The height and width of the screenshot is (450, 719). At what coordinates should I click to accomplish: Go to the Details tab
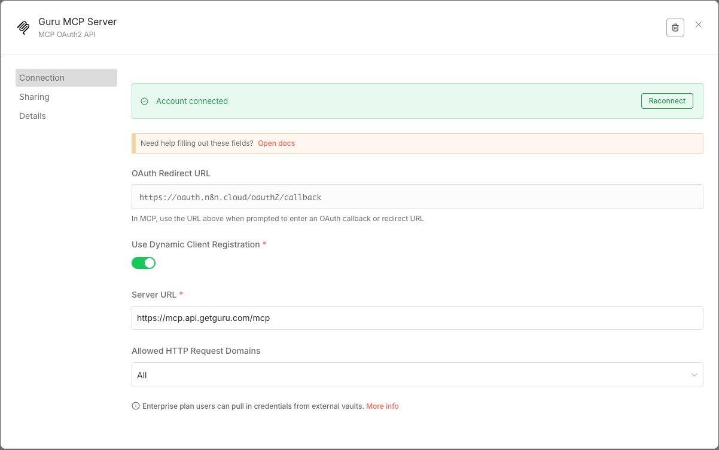(x=66, y=116)
